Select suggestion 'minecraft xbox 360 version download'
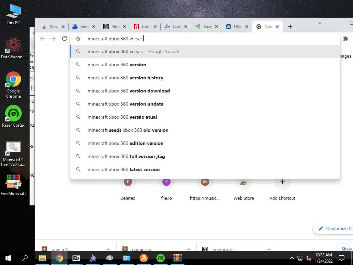Image resolution: width=353 pixels, height=265 pixels. click(x=205, y=91)
